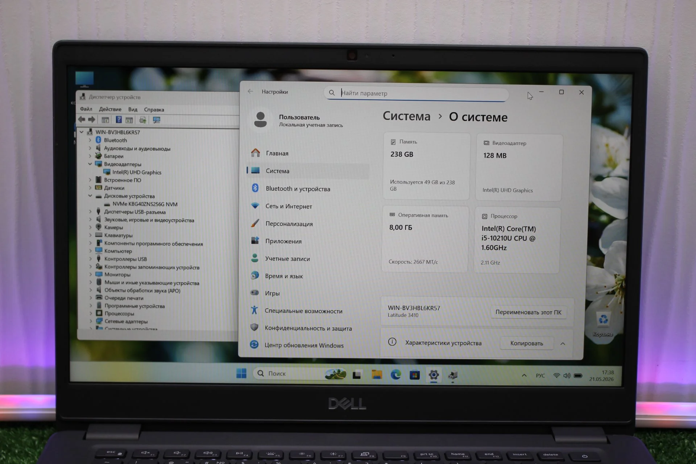Launch File Explorer from the taskbar
This screenshot has width=696, height=464.
click(377, 375)
